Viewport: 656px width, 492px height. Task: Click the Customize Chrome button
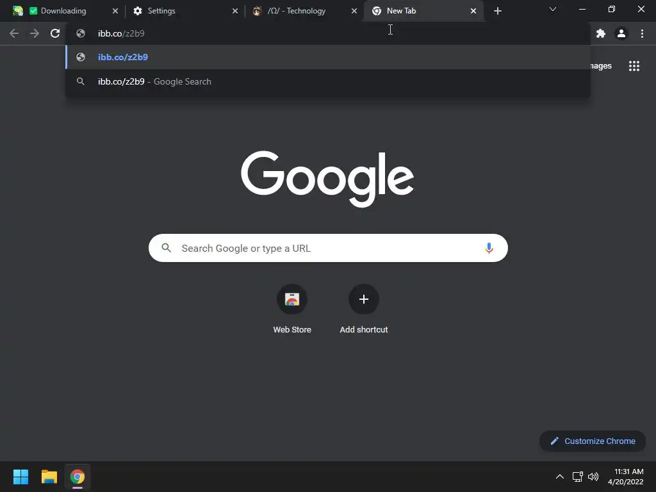(x=593, y=441)
